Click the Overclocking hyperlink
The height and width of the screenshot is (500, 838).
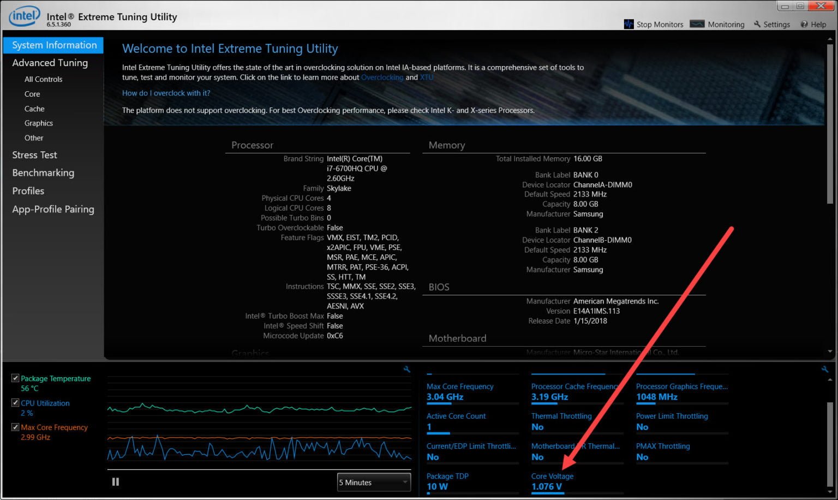click(x=382, y=77)
